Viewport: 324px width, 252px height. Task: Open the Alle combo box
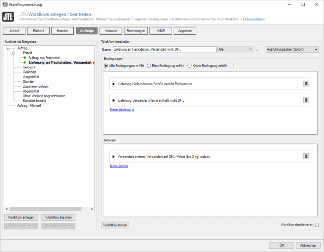[235, 49]
